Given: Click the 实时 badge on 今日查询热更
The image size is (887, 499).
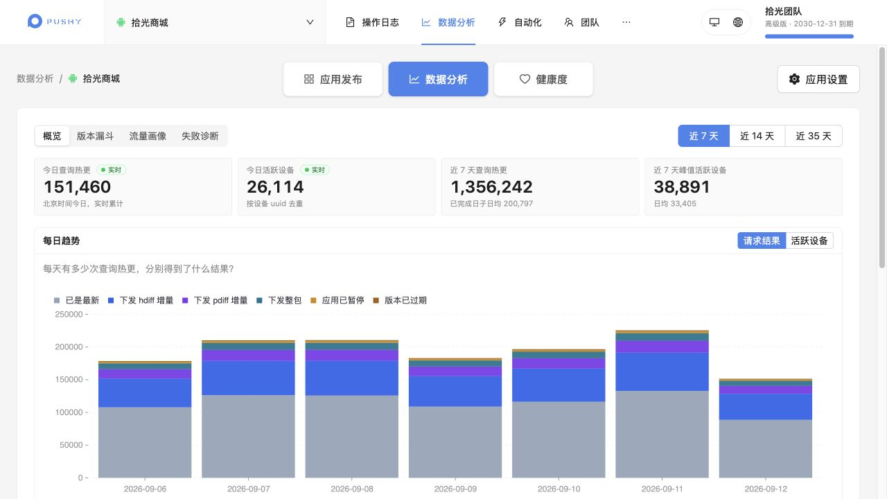Looking at the screenshot, I should (x=111, y=170).
